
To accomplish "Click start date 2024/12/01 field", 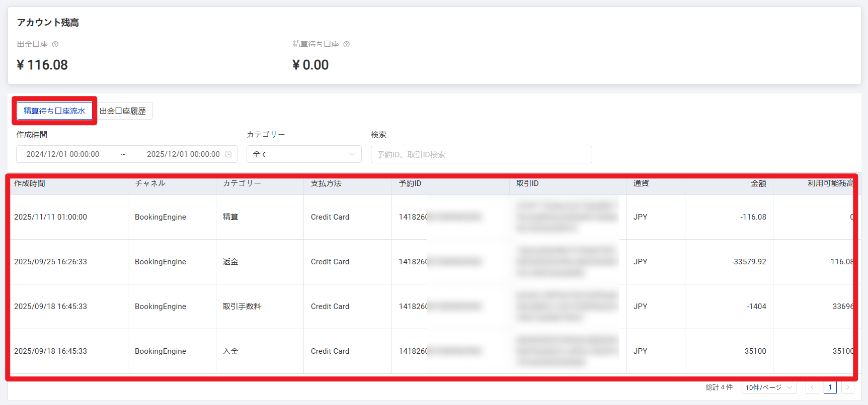I will 63,154.
